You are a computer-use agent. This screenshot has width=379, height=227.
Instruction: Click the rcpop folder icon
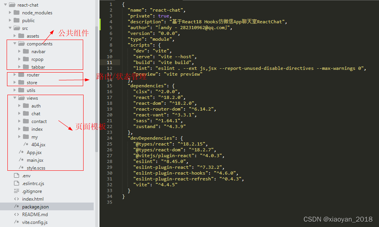pos(26,59)
